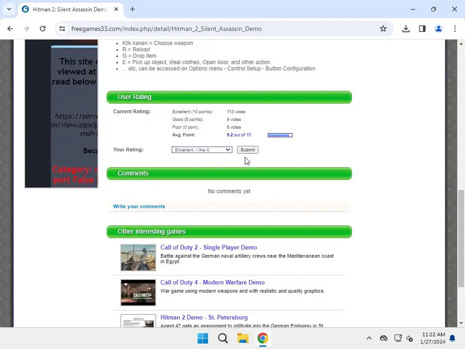Click the display/network tray icon
465x349 pixels.
pyautogui.click(x=398, y=338)
